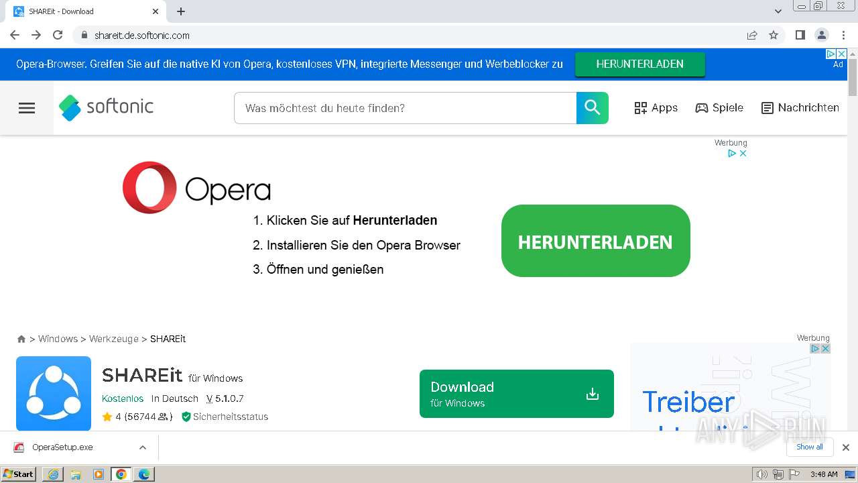The width and height of the screenshot is (858, 483).
Task: Open the Windows Start menu
Action: (18, 474)
